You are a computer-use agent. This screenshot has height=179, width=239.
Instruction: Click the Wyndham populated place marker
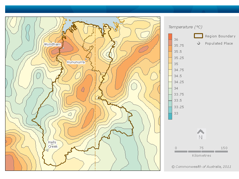pos(63,48)
